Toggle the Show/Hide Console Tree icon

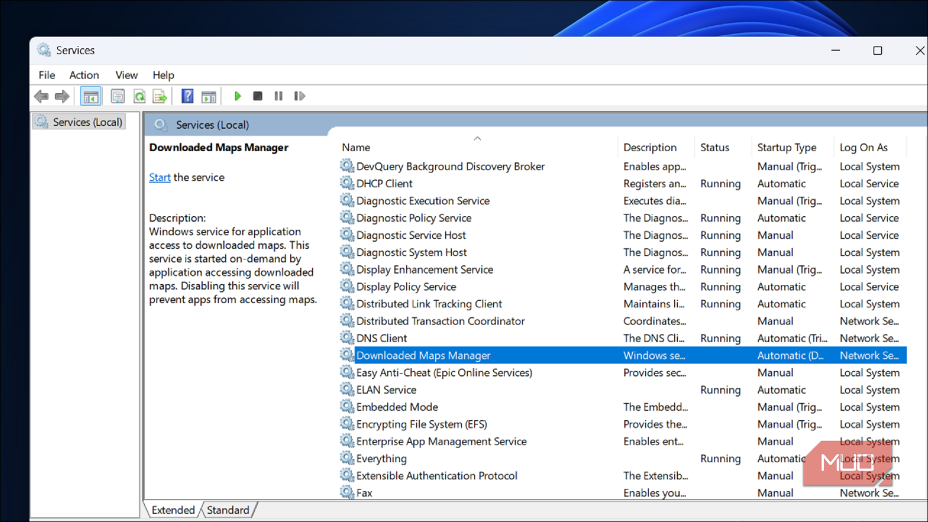[91, 96]
